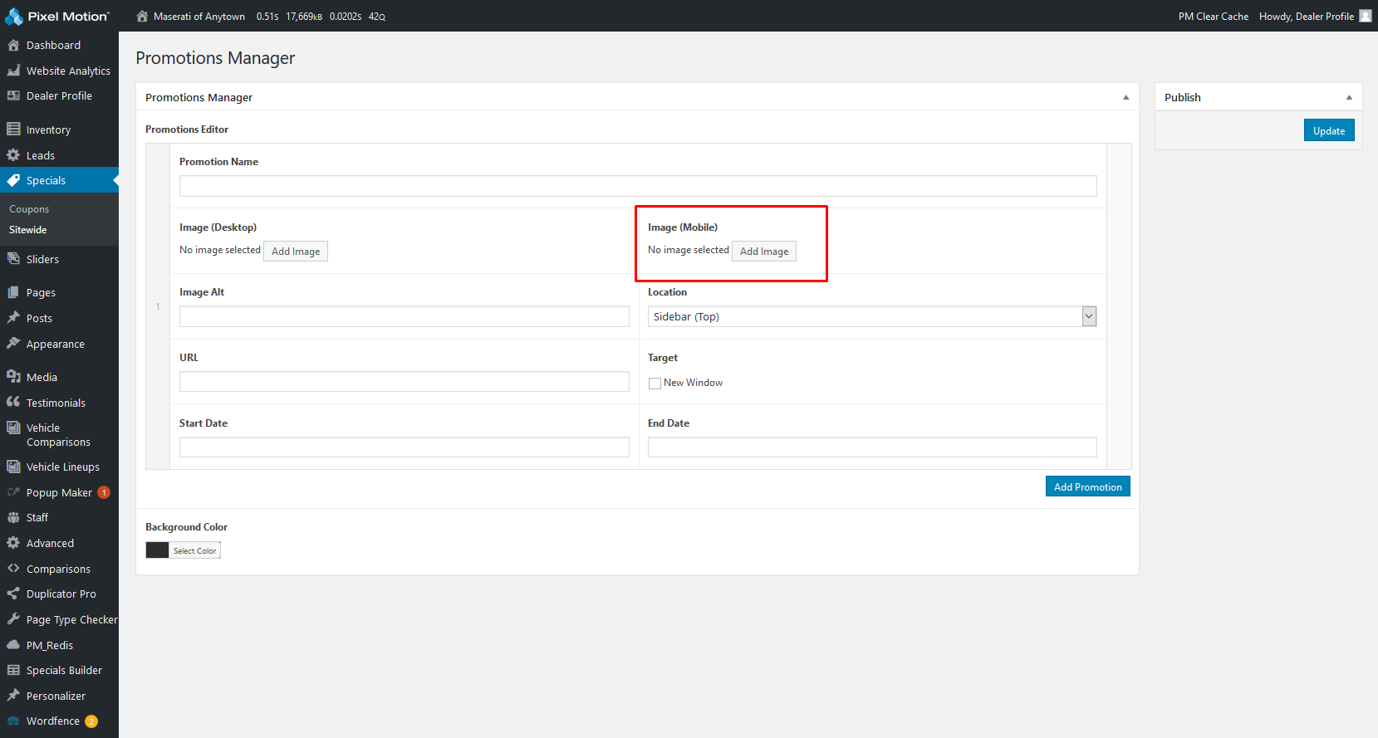The width and height of the screenshot is (1378, 738).
Task: Click the Update button
Action: (x=1328, y=130)
